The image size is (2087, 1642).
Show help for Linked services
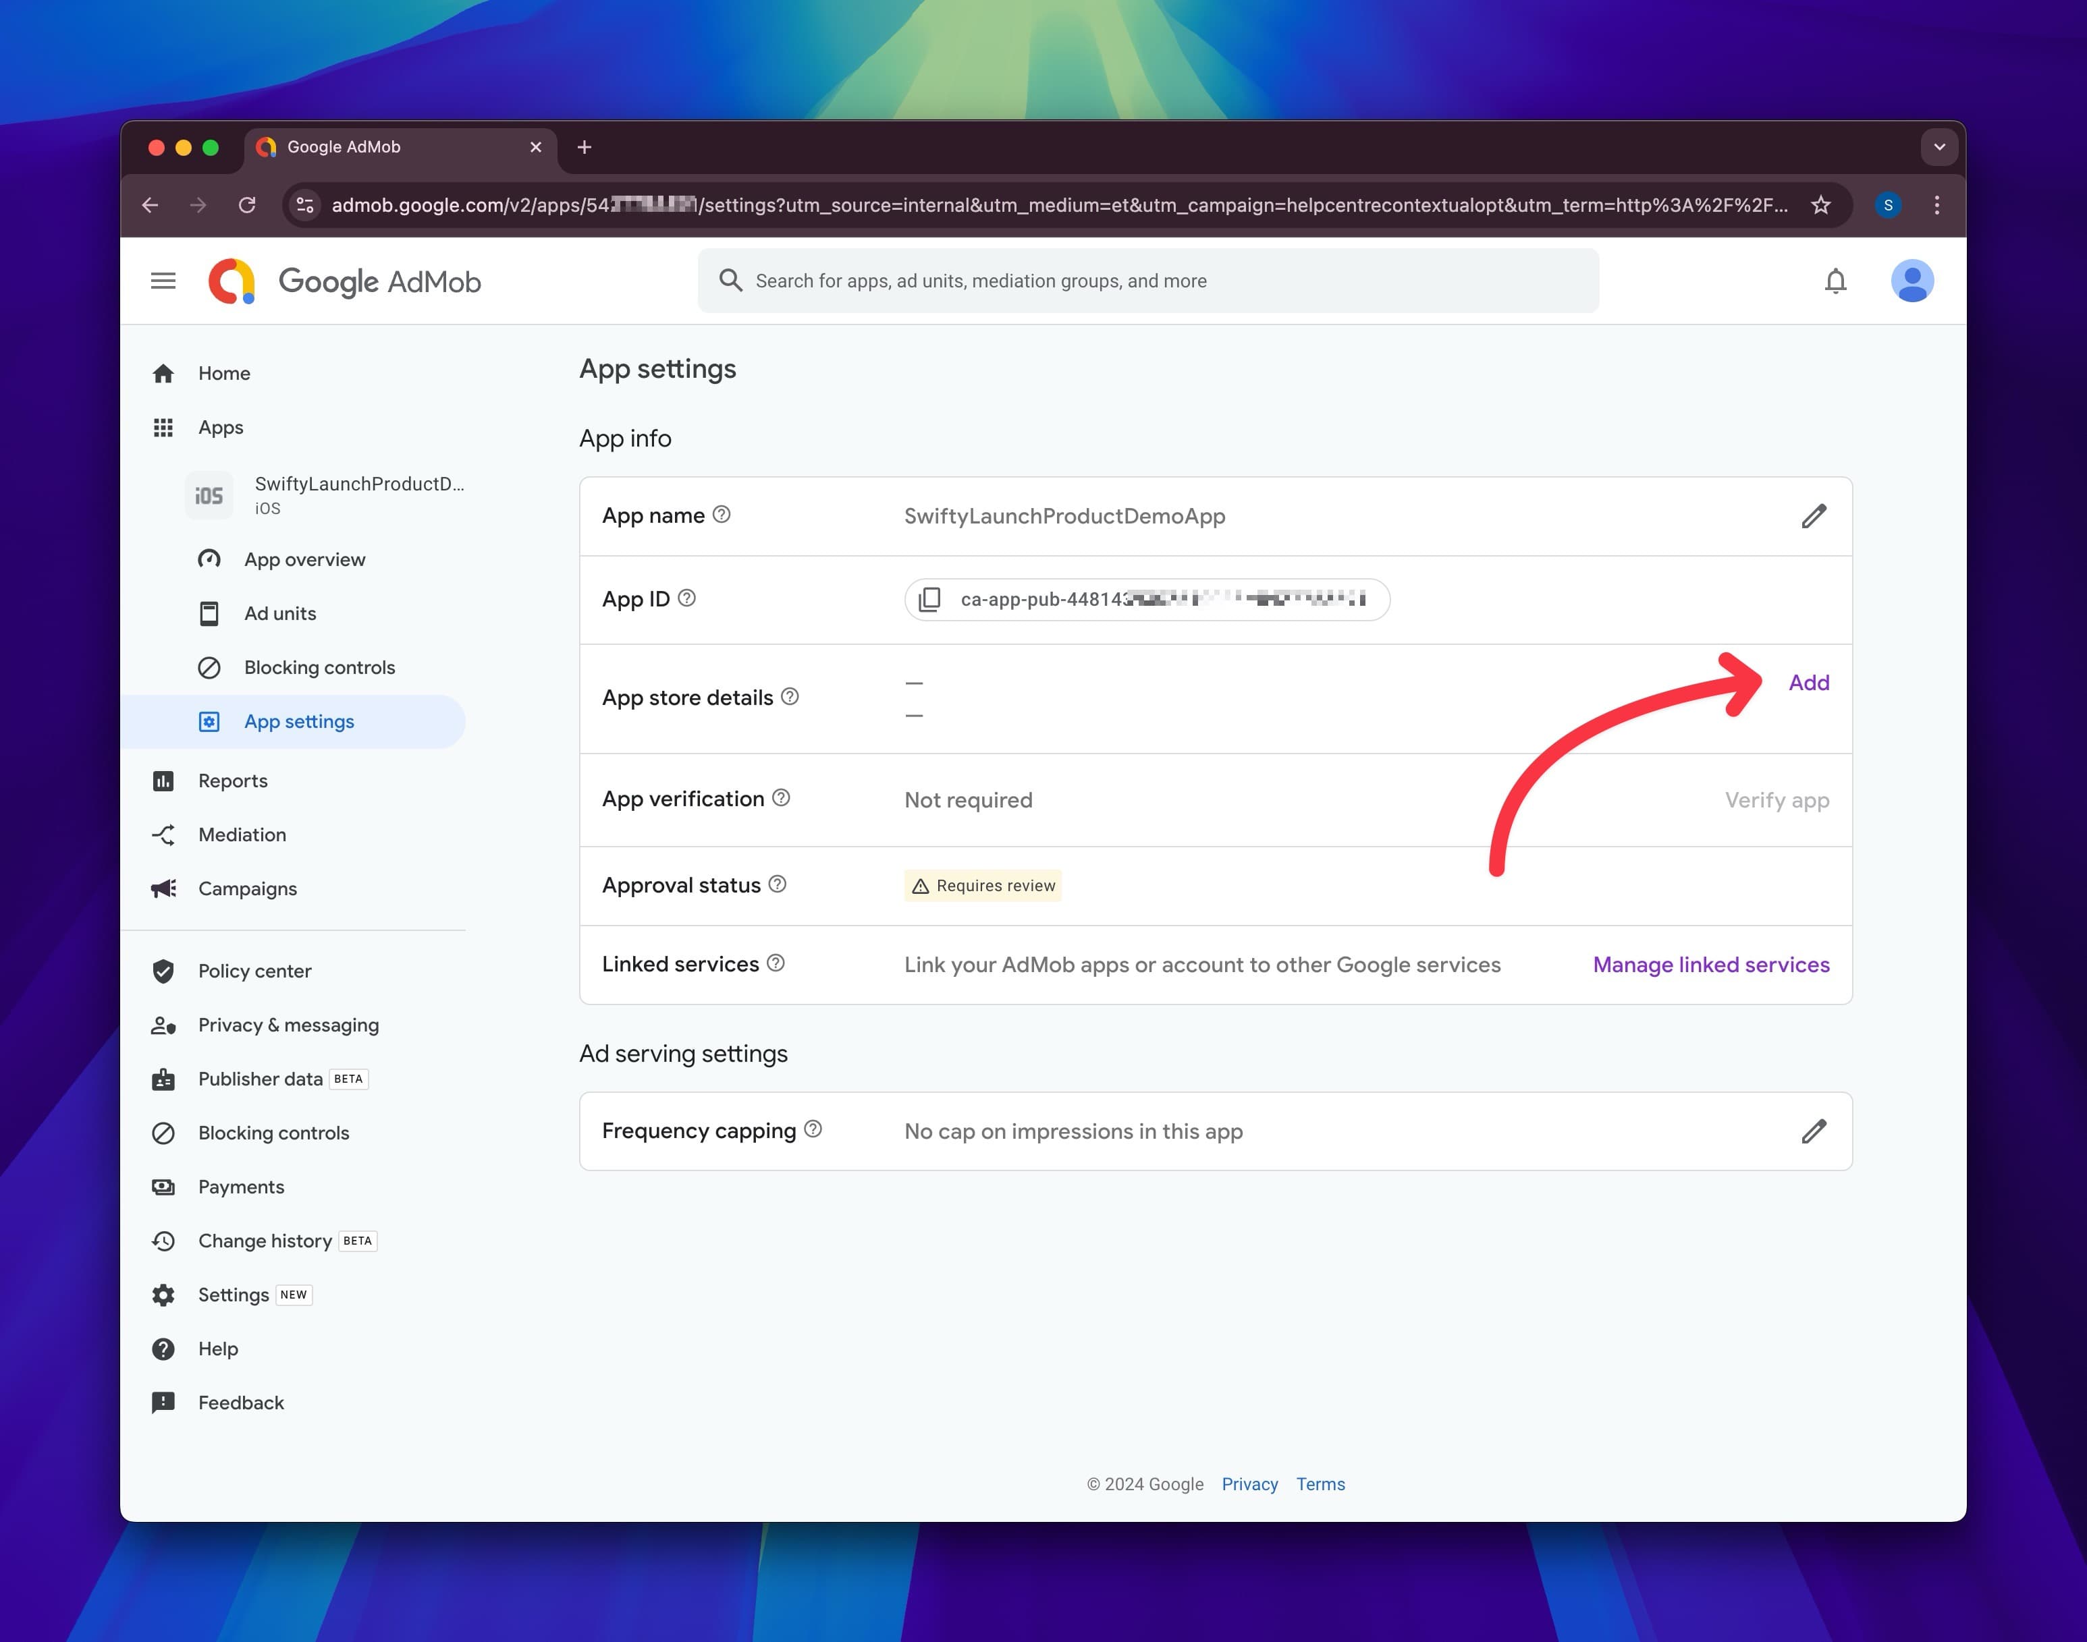click(775, 962)
